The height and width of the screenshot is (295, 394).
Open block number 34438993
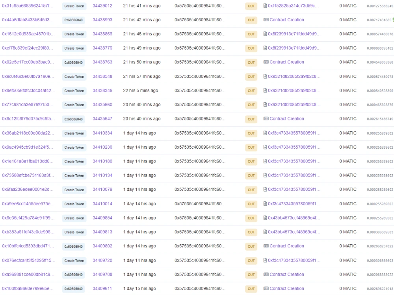102,20
